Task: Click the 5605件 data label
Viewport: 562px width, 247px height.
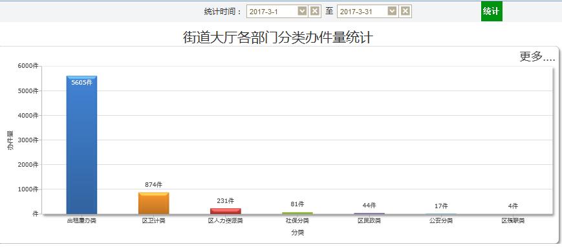Action: [81, 83]
